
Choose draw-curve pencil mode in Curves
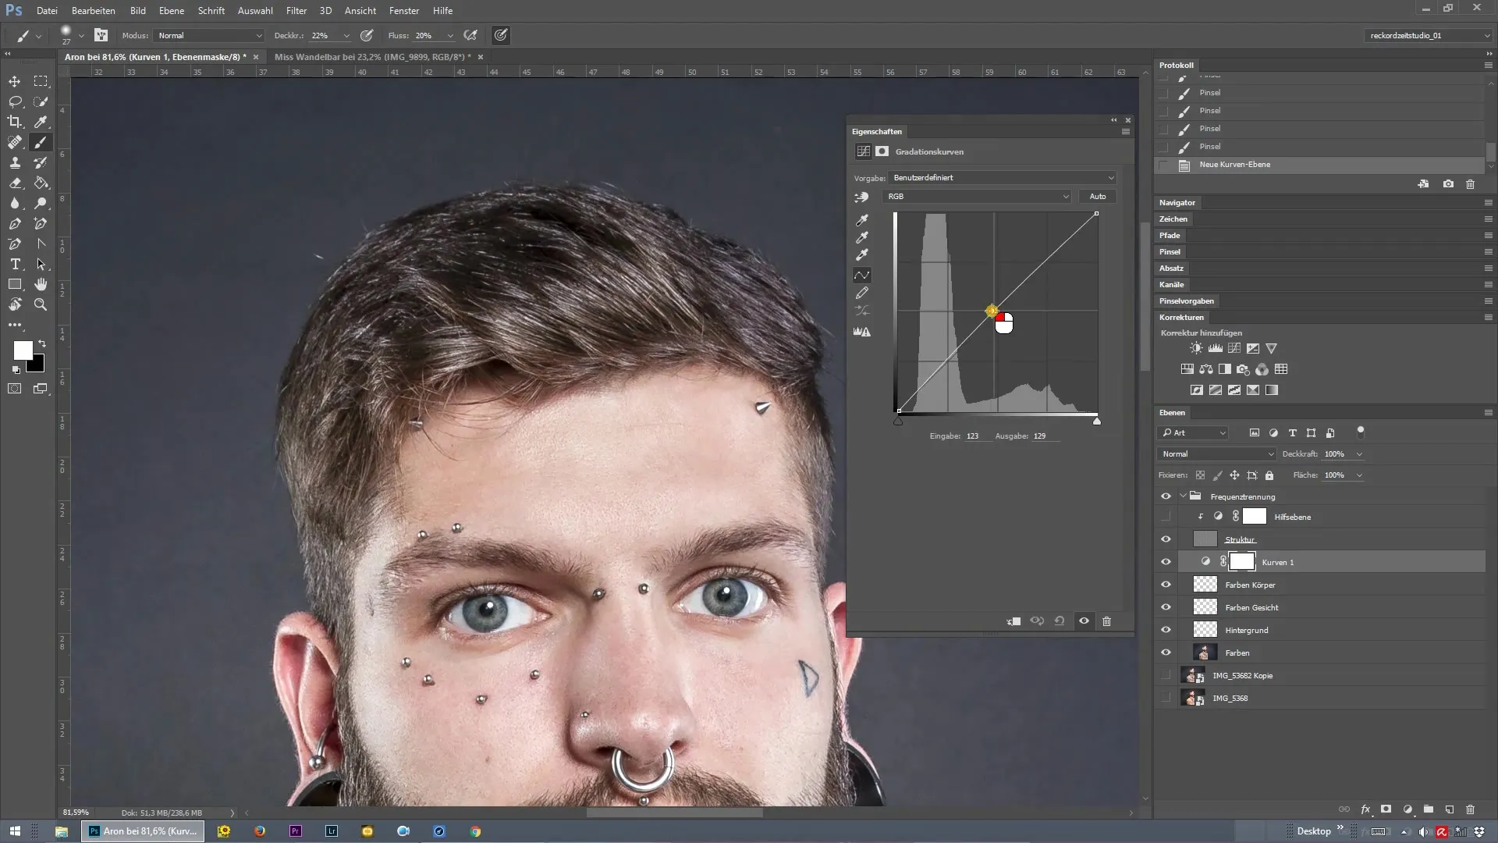pyautogui.click(x=862, y=293)
